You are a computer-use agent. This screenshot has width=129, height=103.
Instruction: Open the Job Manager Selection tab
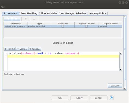coord(73,13)
